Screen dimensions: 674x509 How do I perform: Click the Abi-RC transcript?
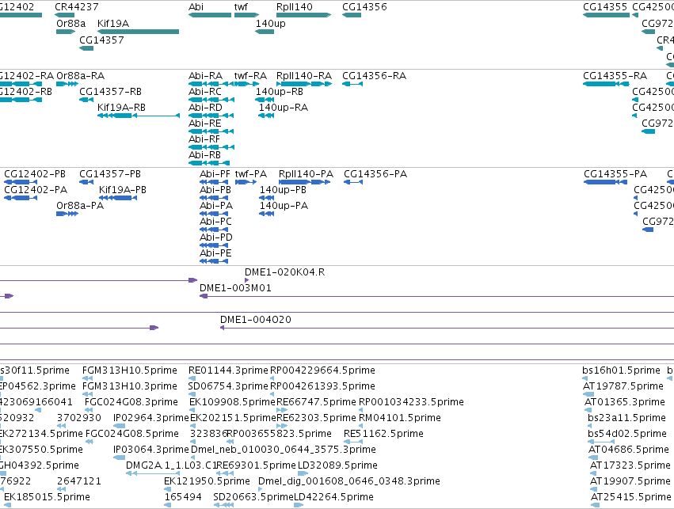pyautogui.click(x=211, y=100)
